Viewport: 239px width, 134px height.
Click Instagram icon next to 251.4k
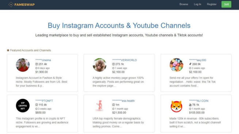(x=37, y=64)
